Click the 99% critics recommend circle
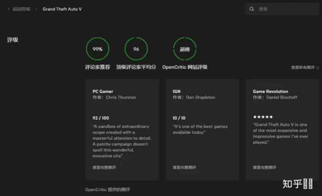 click(x=97, y=49)
